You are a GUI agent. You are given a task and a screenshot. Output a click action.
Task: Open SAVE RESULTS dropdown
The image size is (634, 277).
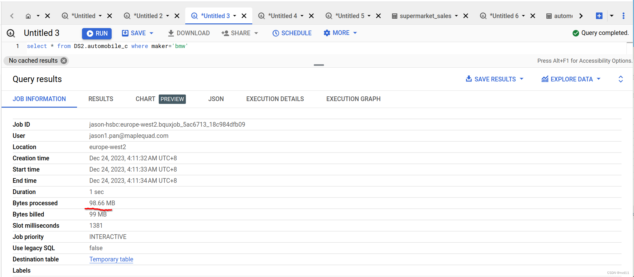tap(495, 79)
